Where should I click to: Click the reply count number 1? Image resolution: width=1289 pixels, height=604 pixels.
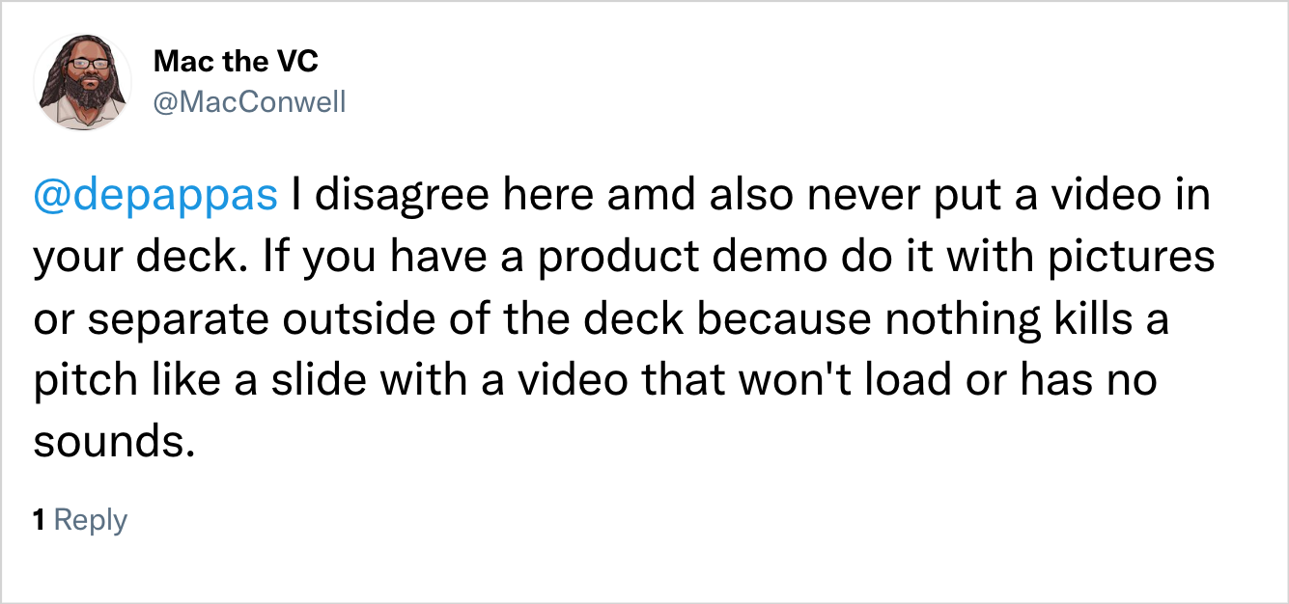(40, 520)
